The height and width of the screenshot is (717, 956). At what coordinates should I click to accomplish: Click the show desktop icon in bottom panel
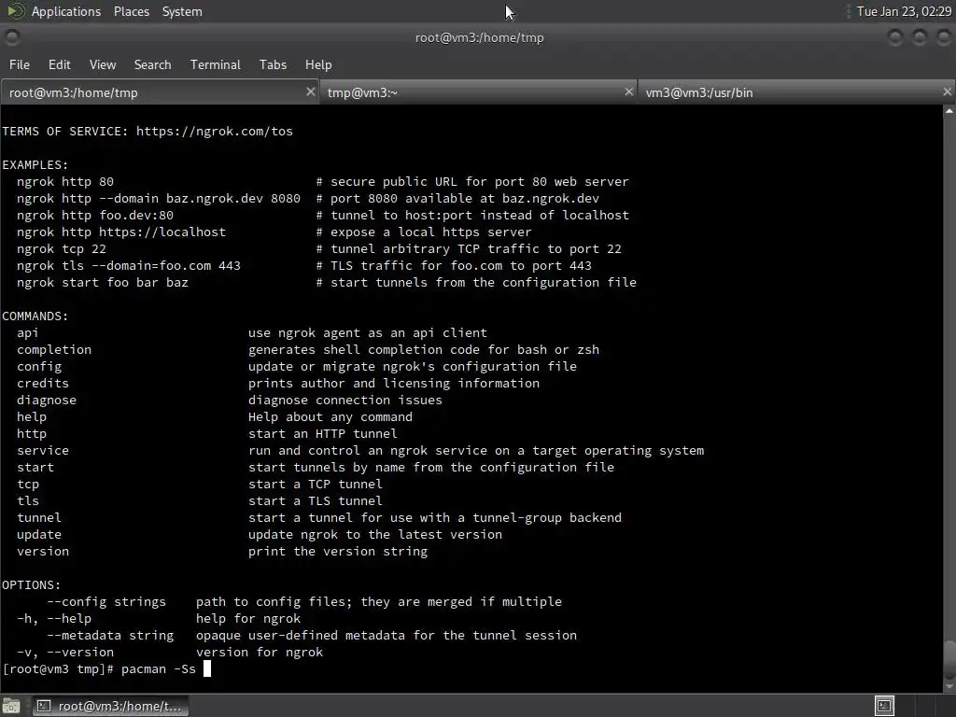11,706
